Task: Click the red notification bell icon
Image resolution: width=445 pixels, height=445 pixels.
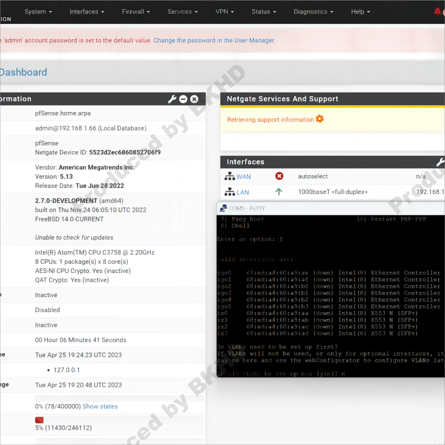Action: pos(437,12)
